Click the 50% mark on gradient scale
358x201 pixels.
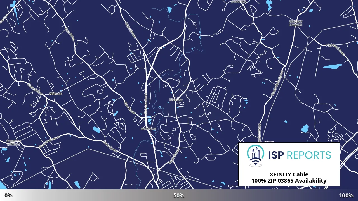coord(179,195)
